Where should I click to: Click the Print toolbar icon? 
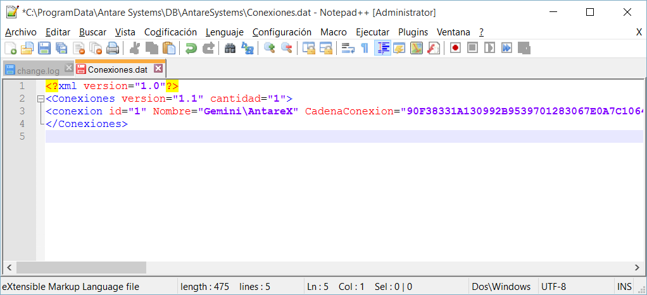(113, 48)
